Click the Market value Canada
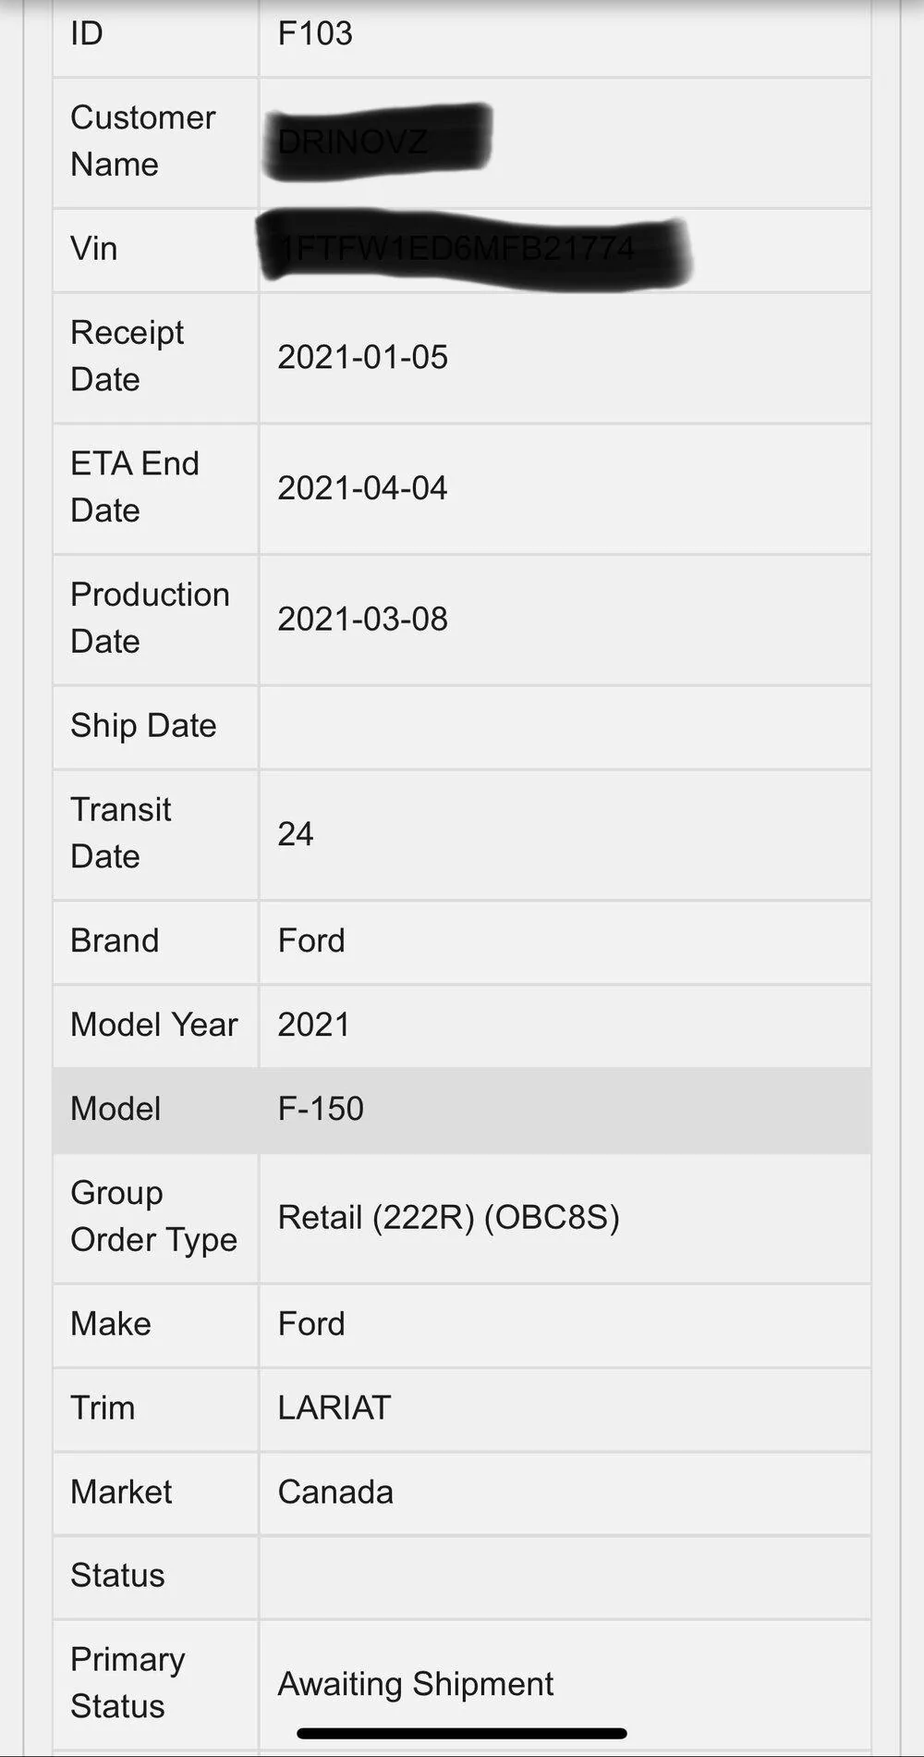Screen dimensions: 924x1757 335,1493
